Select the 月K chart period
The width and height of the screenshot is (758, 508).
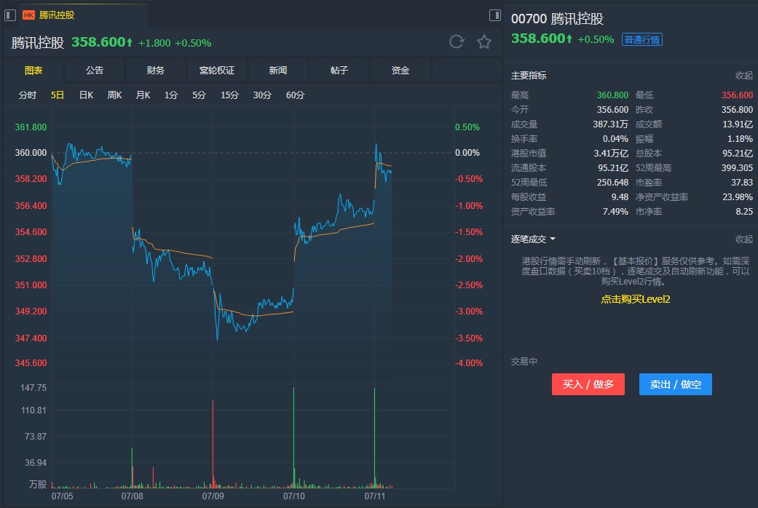click(143, 95)
